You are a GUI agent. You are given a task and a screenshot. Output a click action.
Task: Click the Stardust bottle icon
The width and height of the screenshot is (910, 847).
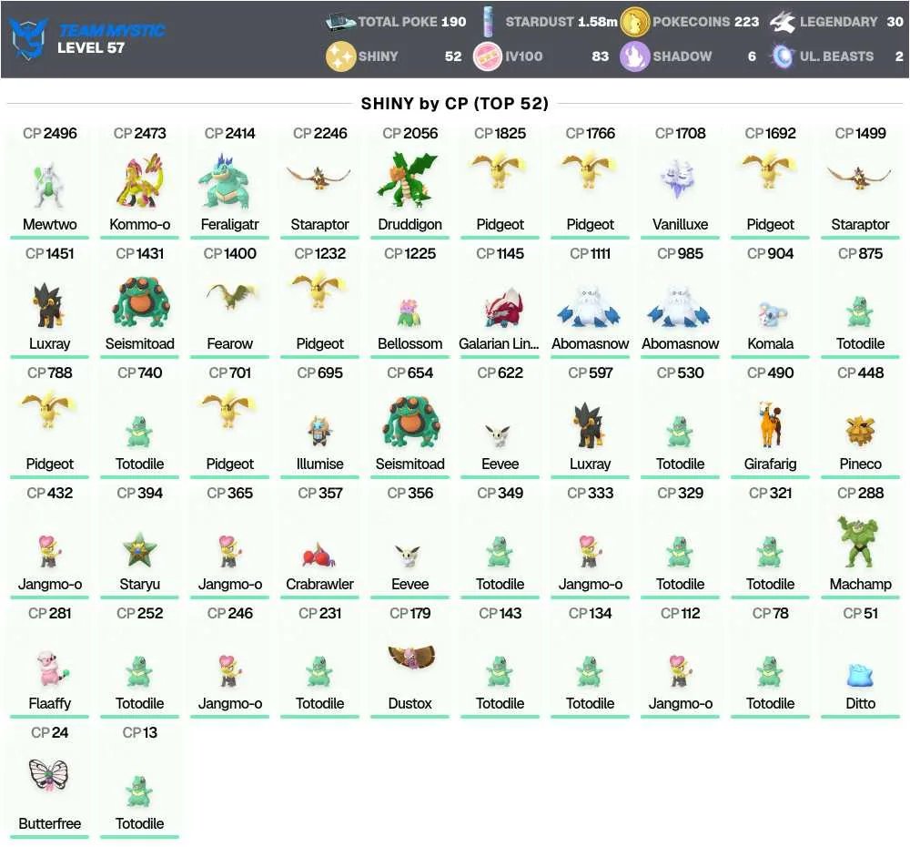coord(488,22)
